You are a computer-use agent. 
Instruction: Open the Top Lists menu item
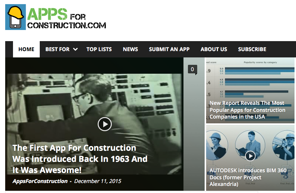click(x=99, y=49)
